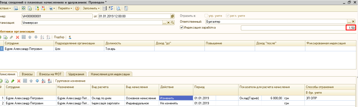Click the refresh icon in the top toolbar
Image resolution: width=358 pixels, height=107 pixels.
(24, 8)
